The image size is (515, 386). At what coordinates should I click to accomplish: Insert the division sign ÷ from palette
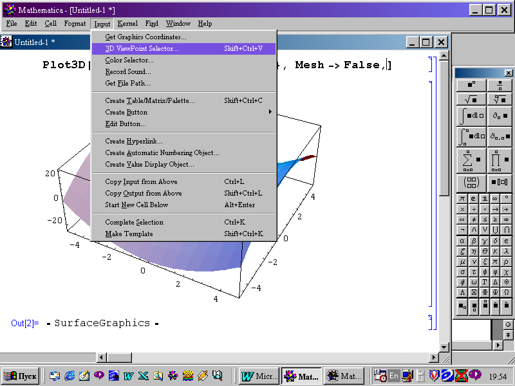click(x=474, y=209)
